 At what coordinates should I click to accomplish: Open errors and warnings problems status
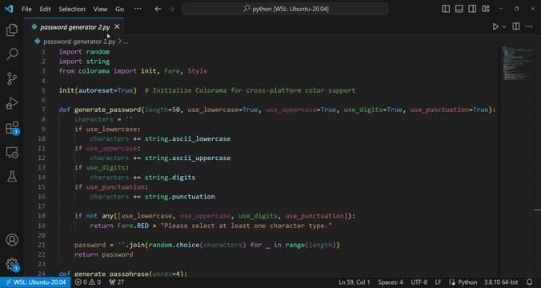88,282
